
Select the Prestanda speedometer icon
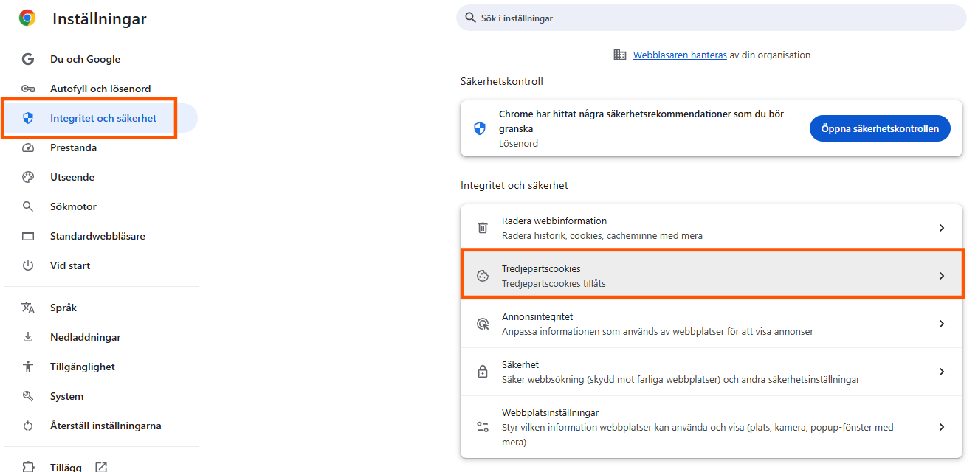[x=27, y=147]
